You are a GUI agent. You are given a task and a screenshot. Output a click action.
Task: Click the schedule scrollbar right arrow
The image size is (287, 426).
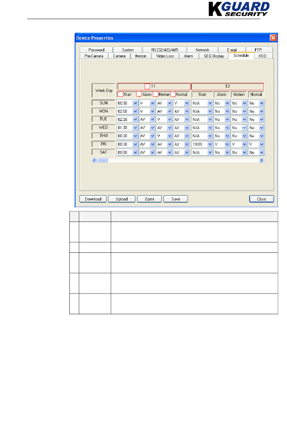point(262,160)
